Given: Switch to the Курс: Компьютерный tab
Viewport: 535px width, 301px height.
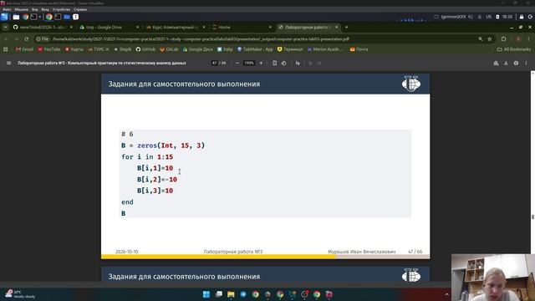Looking at the screenshot, I should coord(175,27).
